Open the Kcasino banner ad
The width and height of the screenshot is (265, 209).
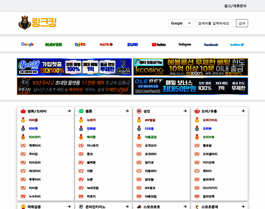tap(190, 67)
